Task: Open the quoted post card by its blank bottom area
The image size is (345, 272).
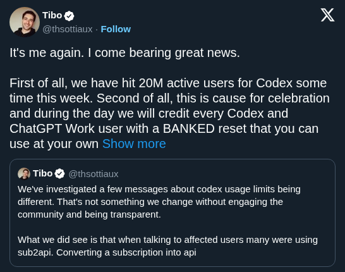Action: pos(172,262)
